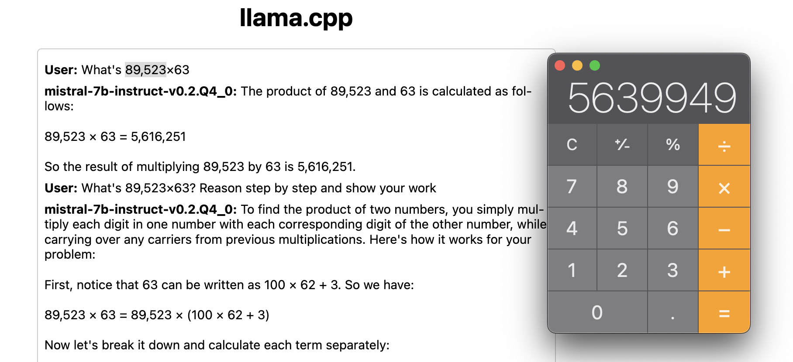Click the 8 key on the calculator
793x362 pixels.
(x=622, y=187)
